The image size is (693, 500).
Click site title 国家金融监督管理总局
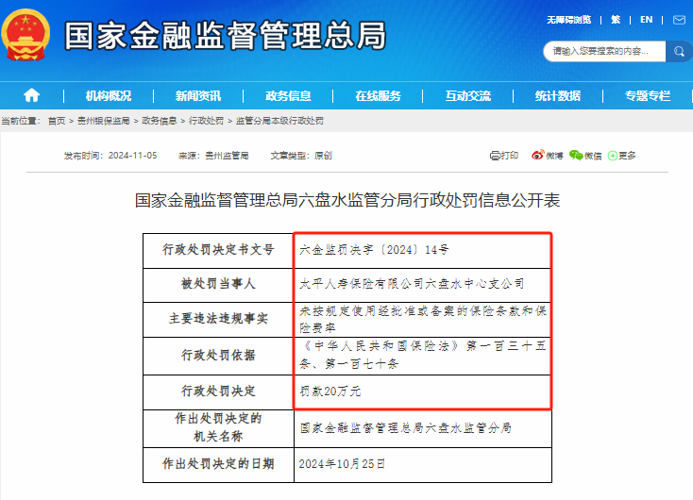[x=226, y=36]
